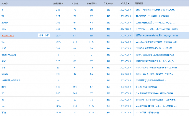Open page title 关于Environment类的使用

click(157, 36)
